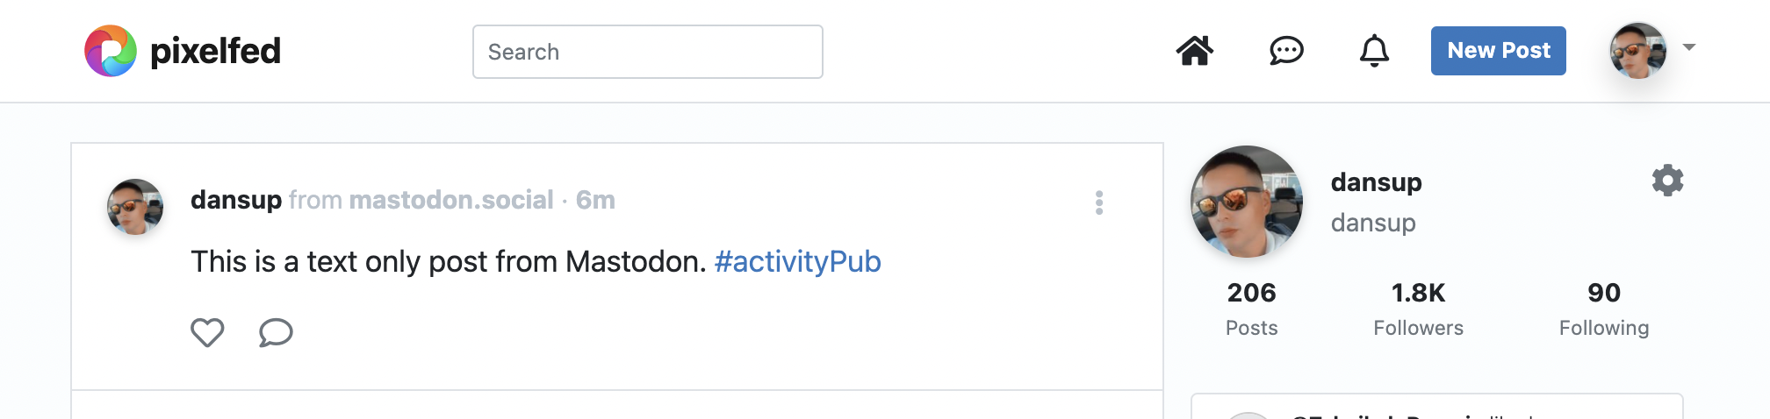Open the sidebar profile avatar picture
Viewport: 1770px width, 419px height.
click(1247, 202)
